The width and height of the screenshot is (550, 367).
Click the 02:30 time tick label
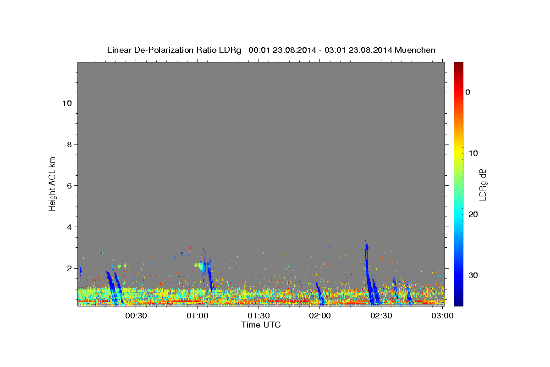point(381,316)
